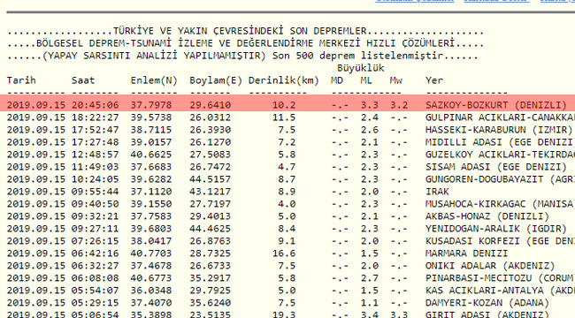
Task: Click the Derinlik(km) column header
Action: pyautogui.click(x=284, y=80)
